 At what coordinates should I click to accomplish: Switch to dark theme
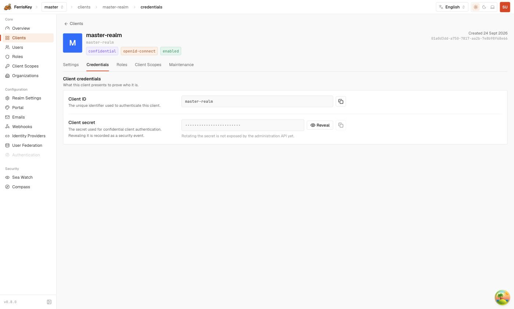point(484,7)
